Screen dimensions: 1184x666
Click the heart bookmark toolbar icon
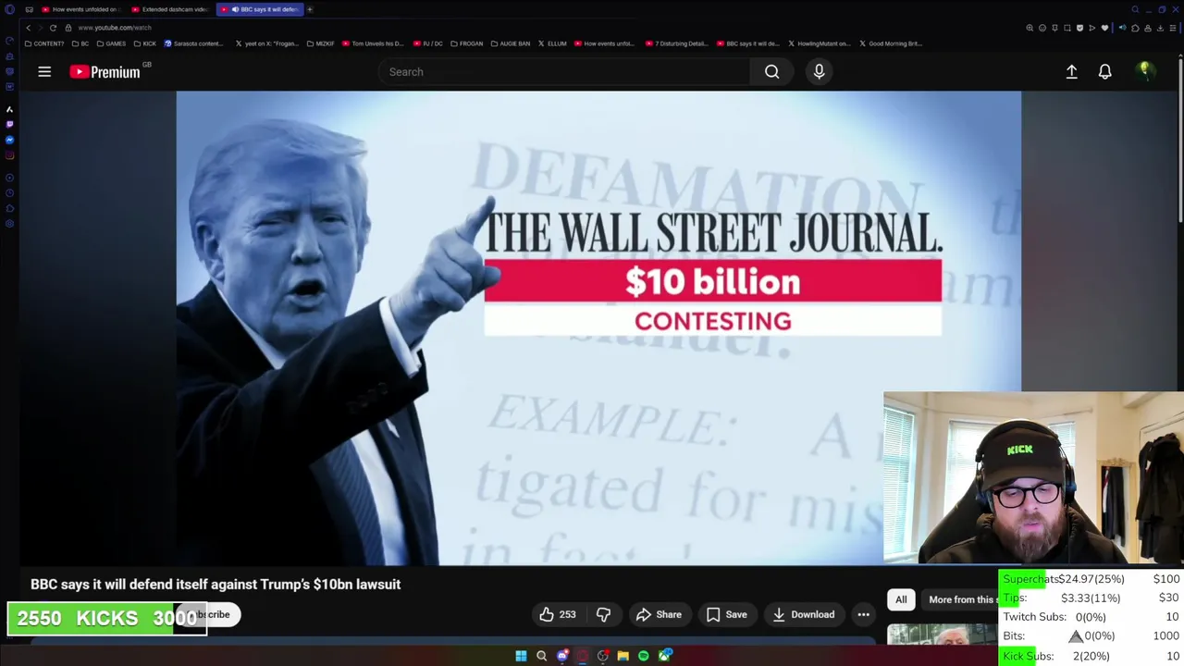click(x=1104, y=28)
